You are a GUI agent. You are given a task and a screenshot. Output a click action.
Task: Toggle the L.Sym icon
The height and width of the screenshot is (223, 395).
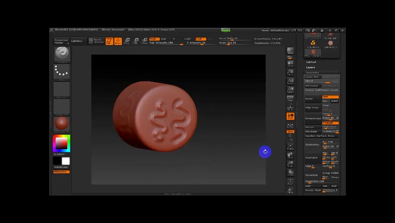coord(290,125)
